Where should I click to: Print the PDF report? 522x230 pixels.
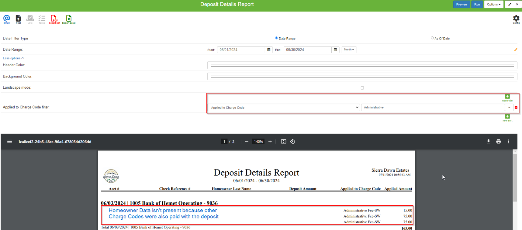(x=498, y=142)
